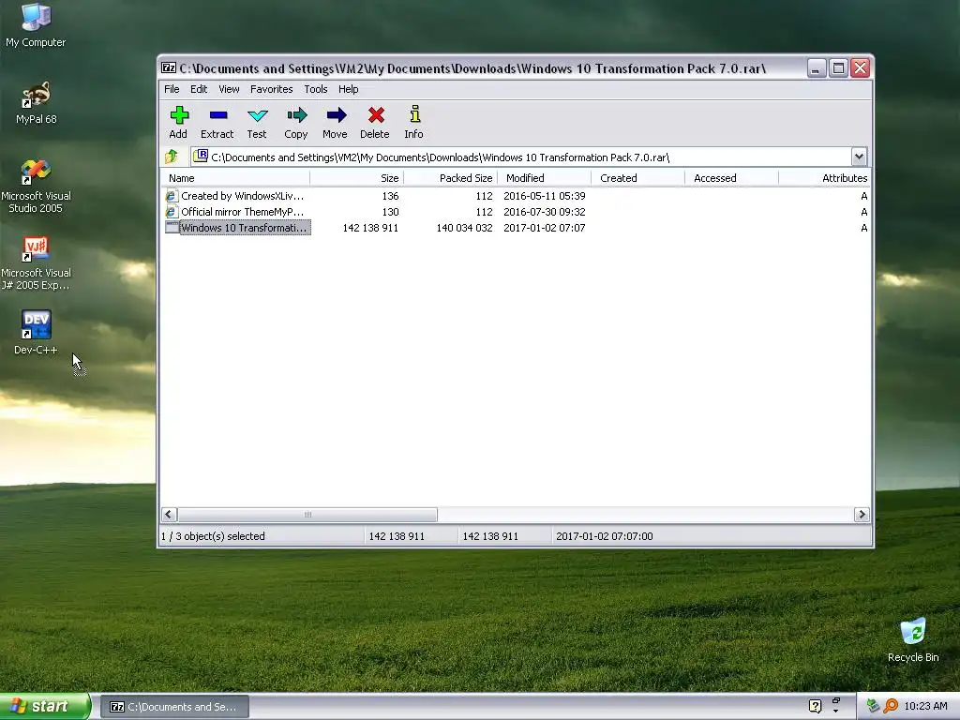Select file Windows 10 Transformati...
This screenshot has height=720, width=960.
pyautogui.click(x=244, y=228)
